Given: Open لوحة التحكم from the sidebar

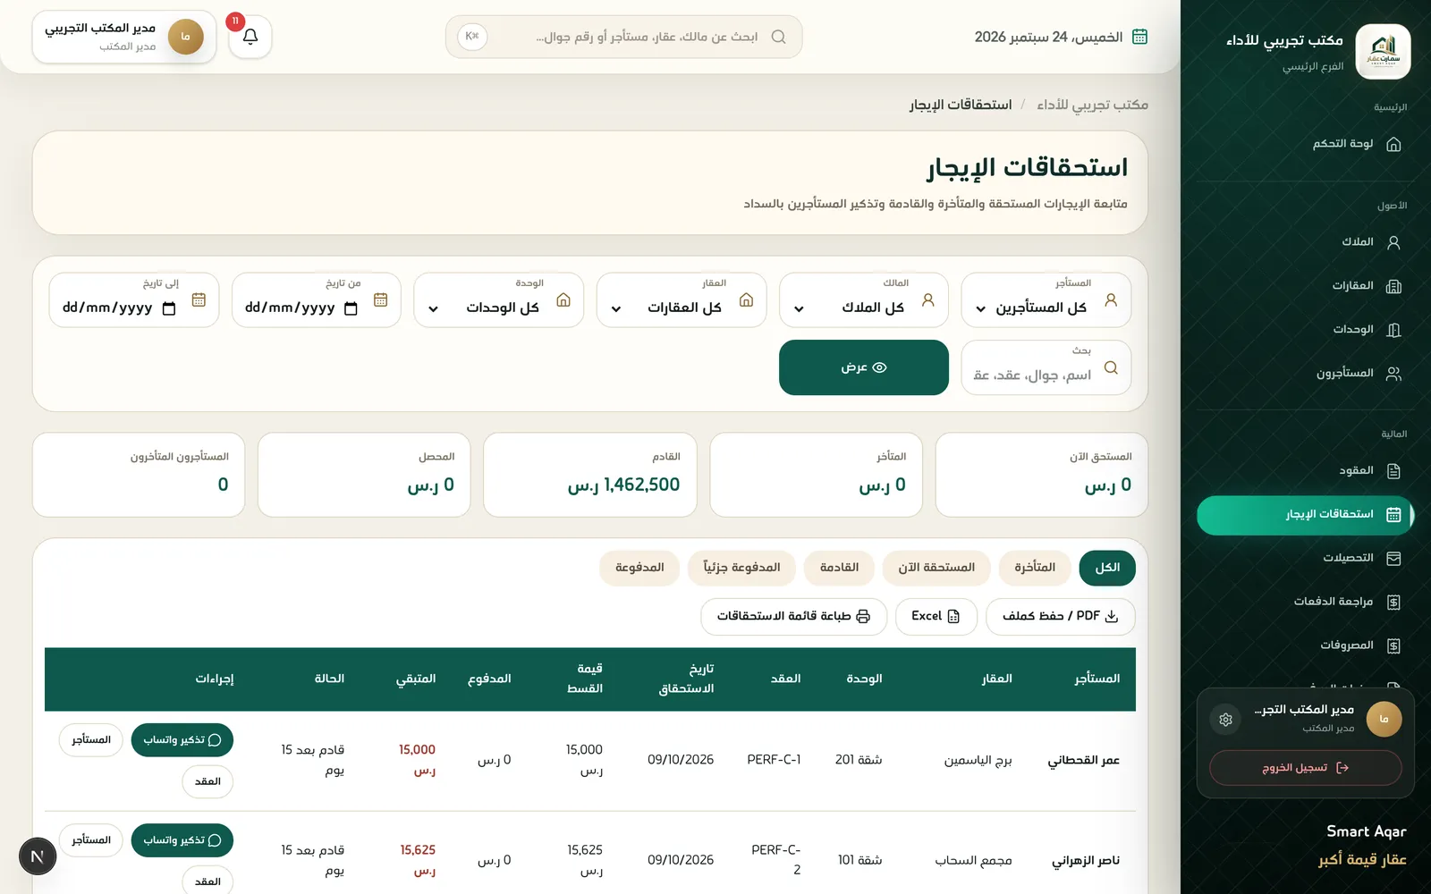Looking at the screenshot, I should point(1304,144).
